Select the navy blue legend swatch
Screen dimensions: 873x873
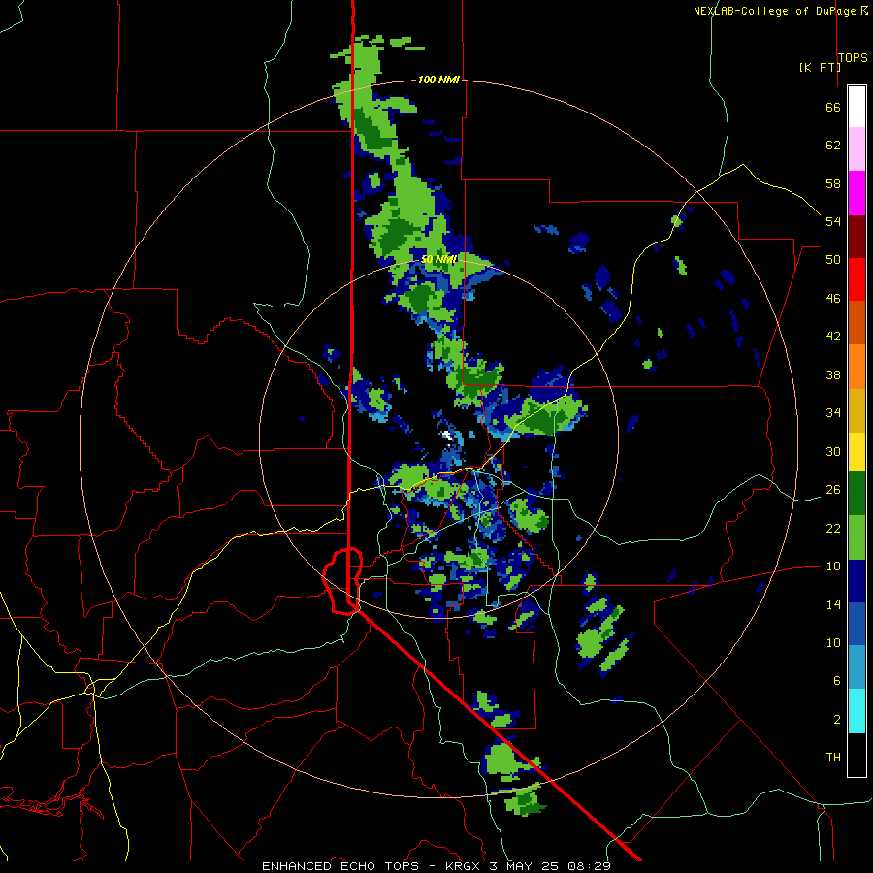click(x=857, y=581)
